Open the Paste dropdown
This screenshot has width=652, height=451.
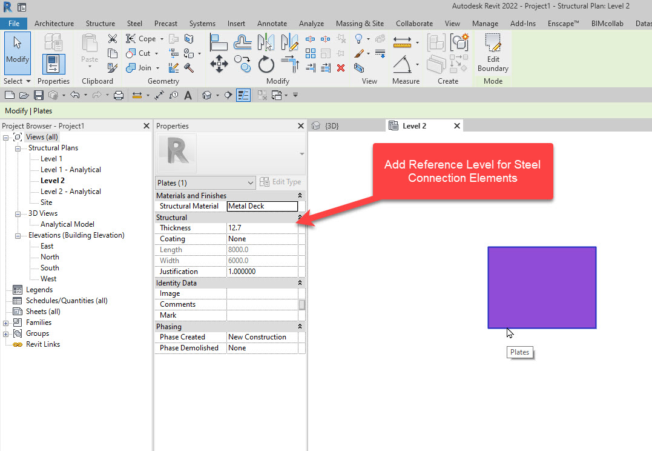(x=90, y=66)
